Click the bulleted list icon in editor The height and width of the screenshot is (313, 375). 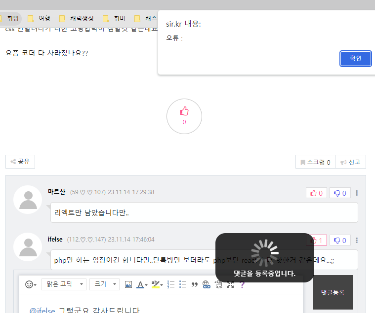(182, 284)
